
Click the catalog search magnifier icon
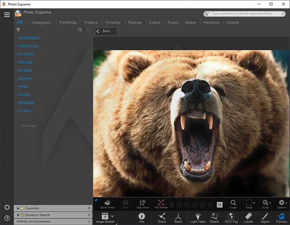[80, 29]
